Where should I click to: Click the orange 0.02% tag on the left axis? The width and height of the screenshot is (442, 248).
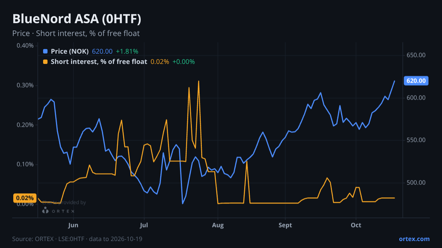click(25, 198)
